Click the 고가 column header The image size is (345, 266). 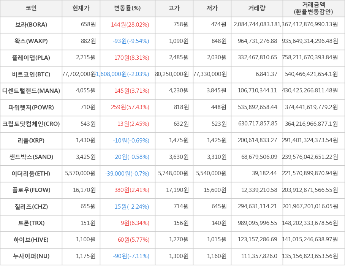point(174,8)
